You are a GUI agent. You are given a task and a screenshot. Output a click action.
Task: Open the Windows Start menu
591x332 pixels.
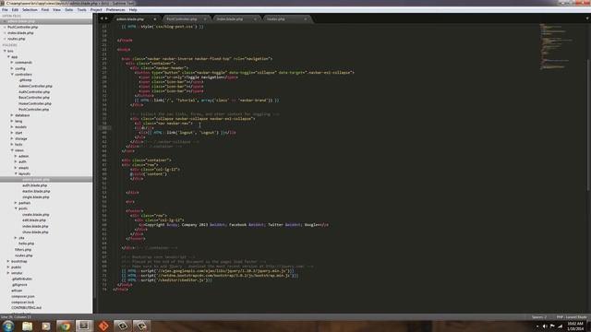8,326
